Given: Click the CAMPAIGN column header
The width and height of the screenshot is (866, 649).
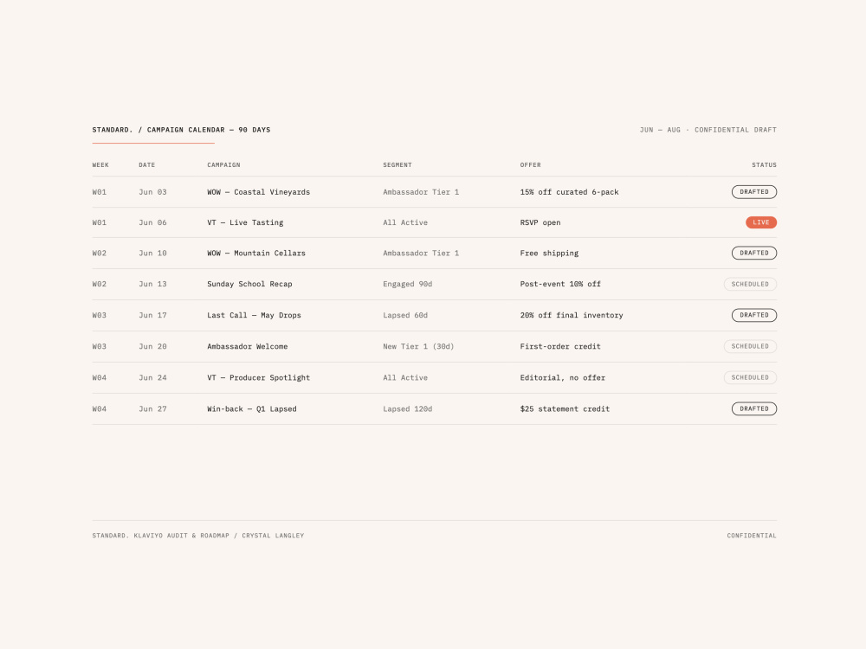Looking at the screenshot, I should pyautogui.click(x=223, y=165).
